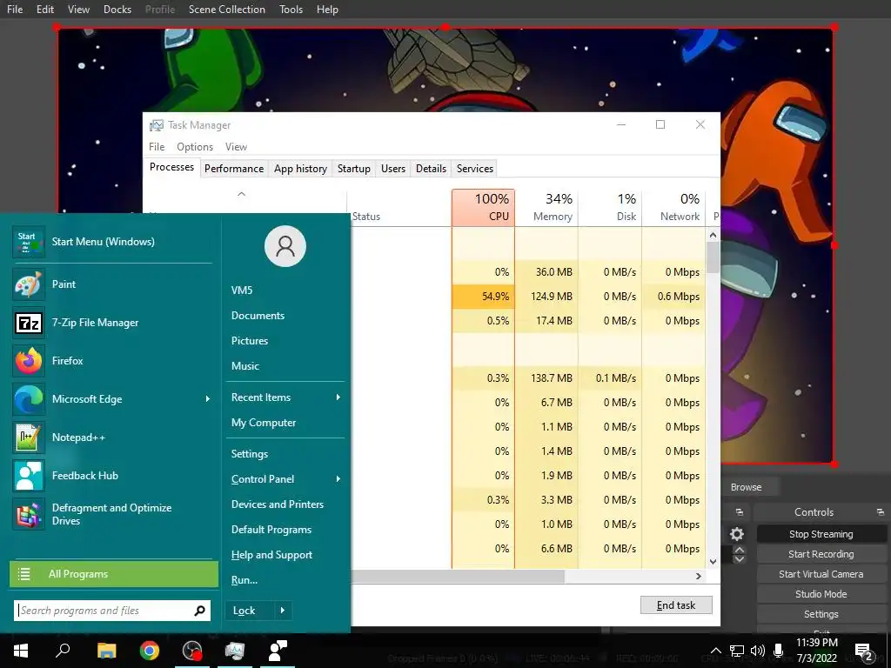
Task: Click OBS stepper down arrow near gear
Action: [739, 559]
